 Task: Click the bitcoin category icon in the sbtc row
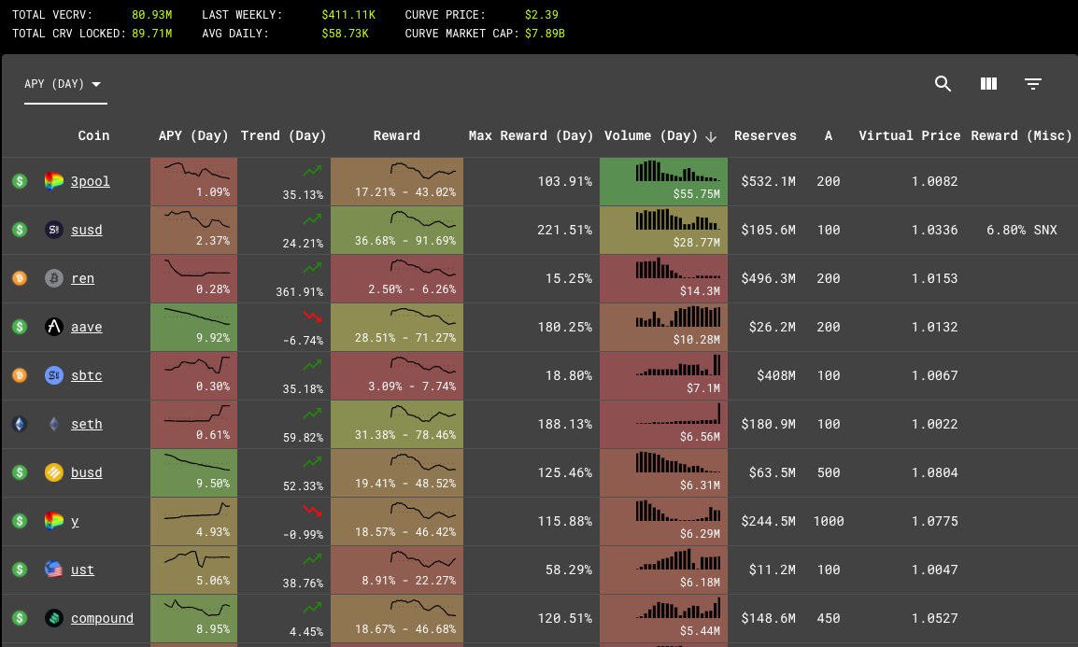(20, 375)
